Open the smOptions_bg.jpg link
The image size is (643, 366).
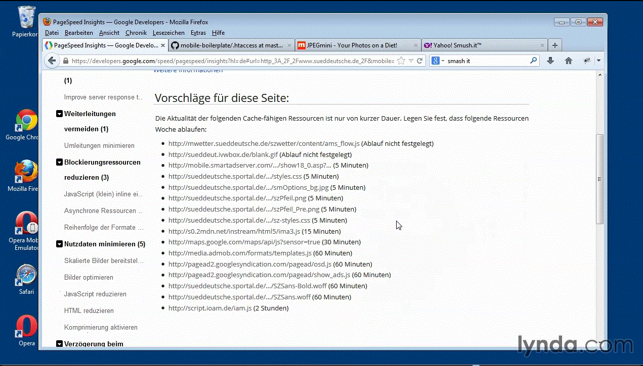tap(248, 187)
